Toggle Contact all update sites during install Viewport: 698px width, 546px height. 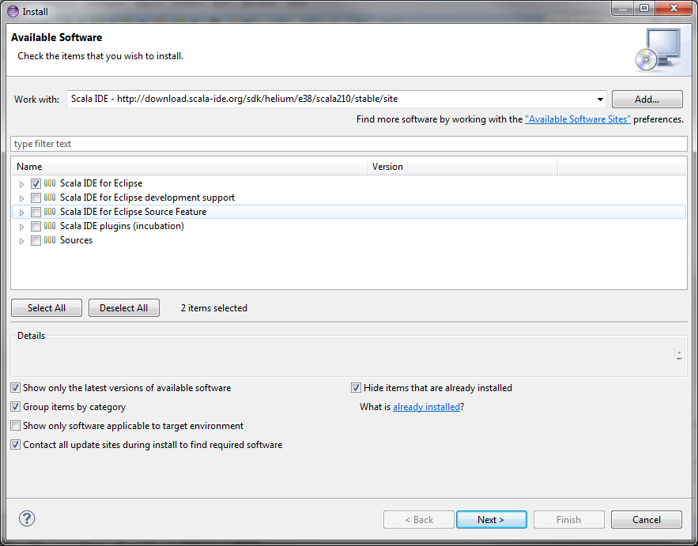16,445
